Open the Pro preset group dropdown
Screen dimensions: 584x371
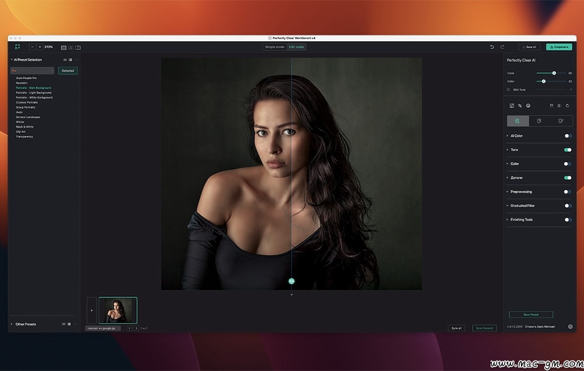32,71
